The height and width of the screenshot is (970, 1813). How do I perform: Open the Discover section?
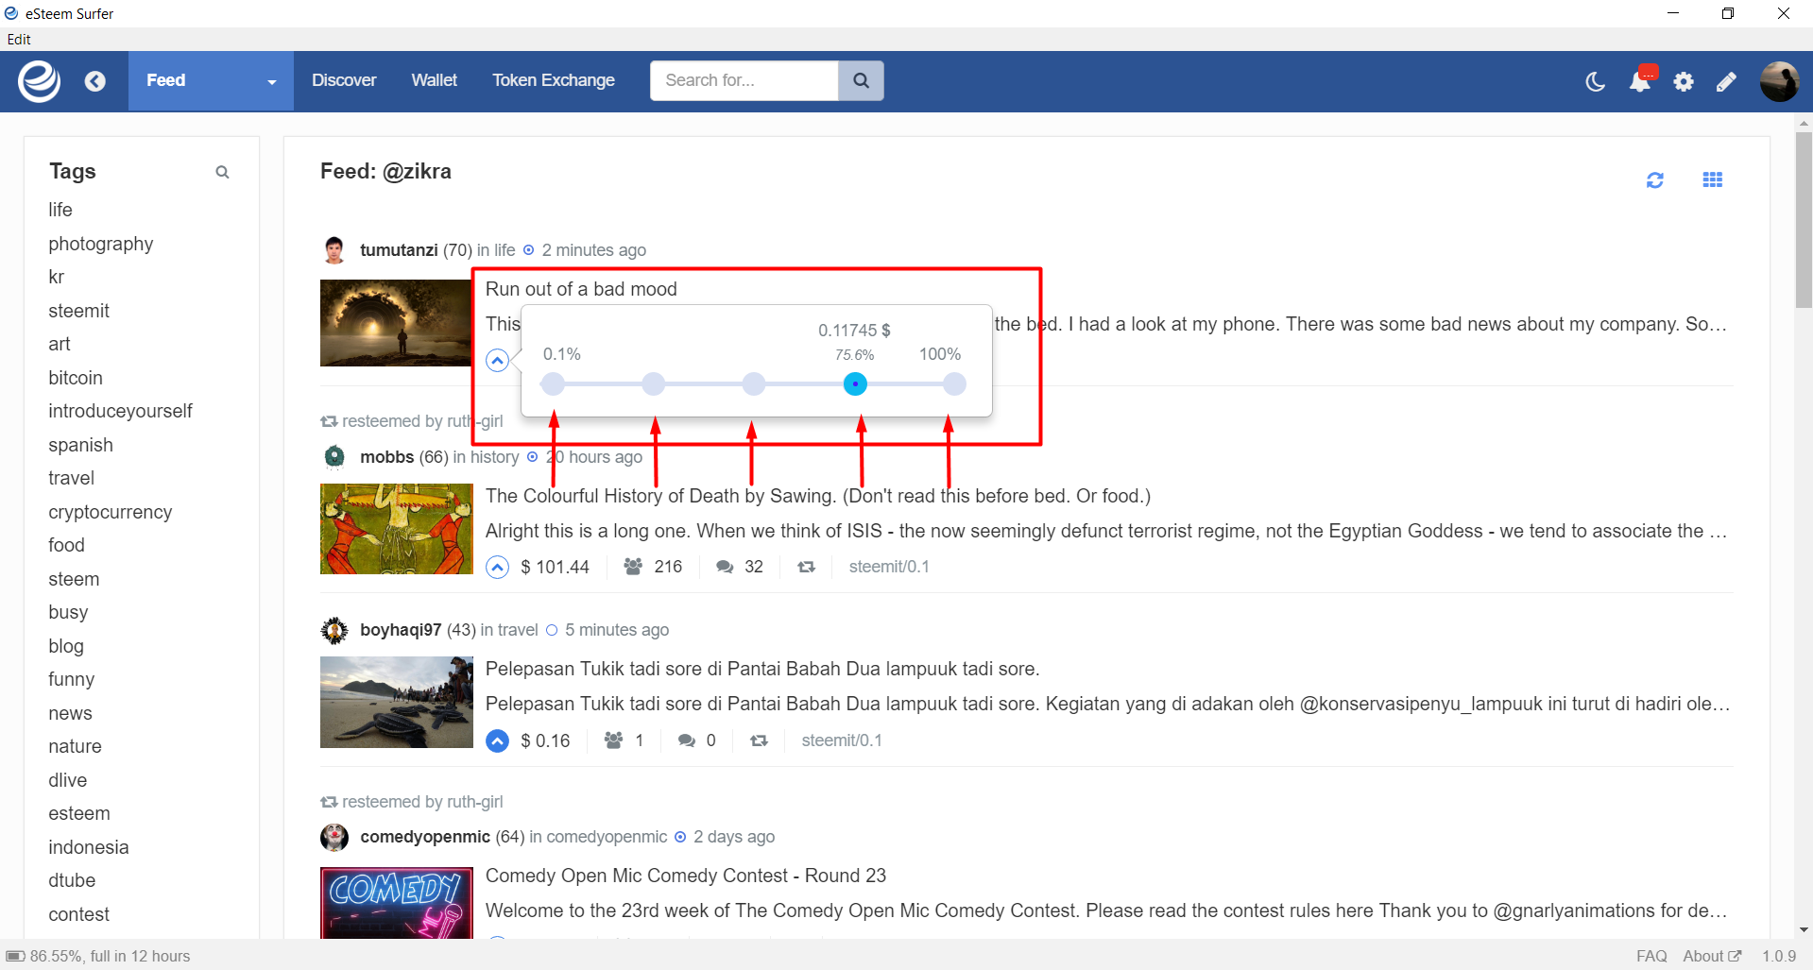(x=344, y=80)
